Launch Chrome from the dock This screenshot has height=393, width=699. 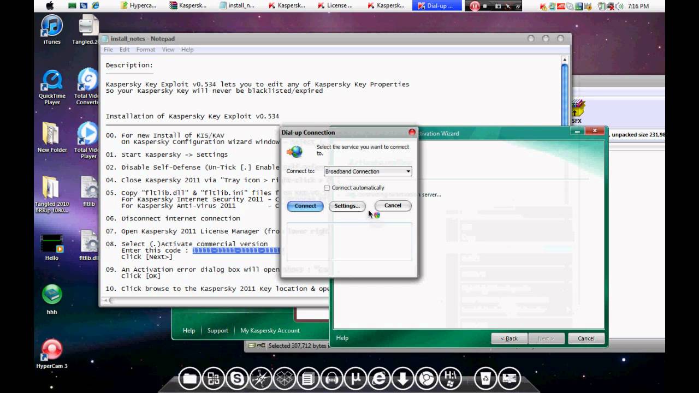coord(426,378)
